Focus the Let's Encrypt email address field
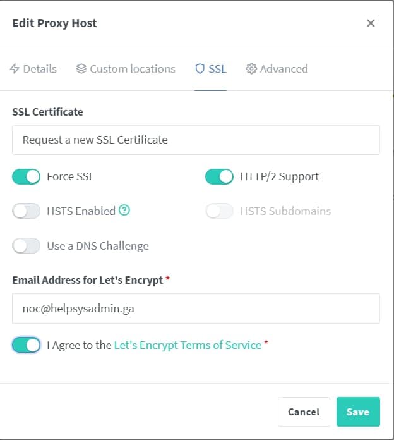Viewport: 394px width, 440px height. click(196, 309)
